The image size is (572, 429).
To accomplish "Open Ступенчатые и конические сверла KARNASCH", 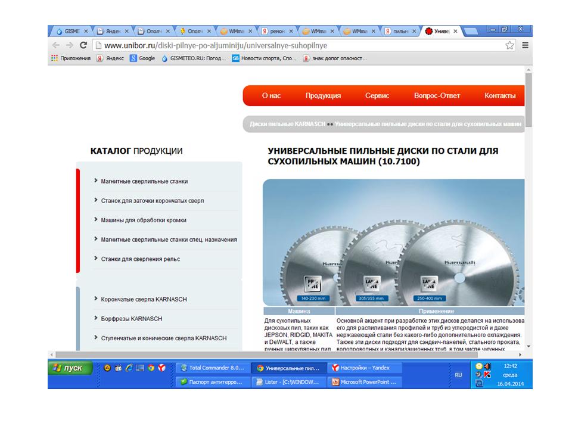I will pyautogui.click(x=164, y=338).
